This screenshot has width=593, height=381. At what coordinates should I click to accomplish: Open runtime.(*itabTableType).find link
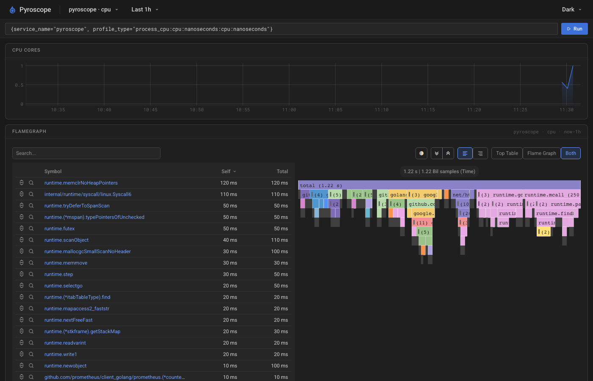point(77,297)
